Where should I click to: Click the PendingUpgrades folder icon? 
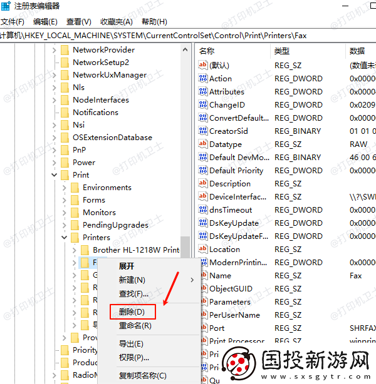point(75,225)
